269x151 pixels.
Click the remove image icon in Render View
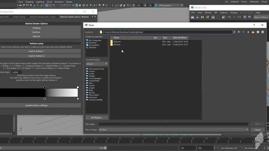coord(250,17)
